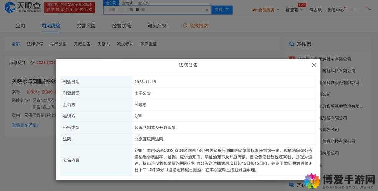Click the 查看更多详情 link
This screenshot has width=378, height=191.
click(x=26, y=125)
